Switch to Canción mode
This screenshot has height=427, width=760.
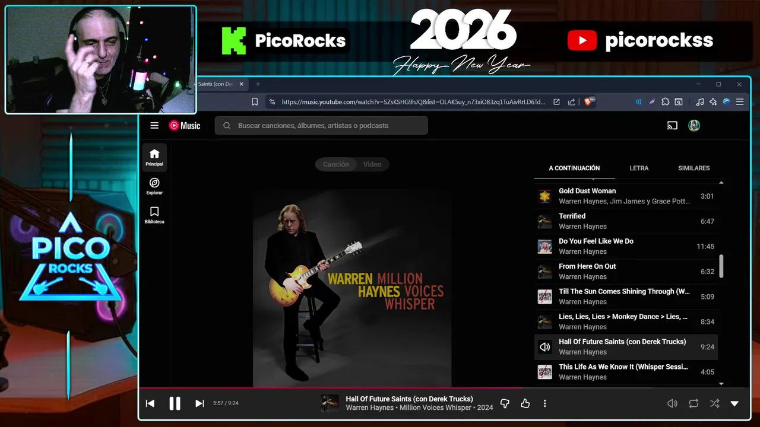click(x=336, y=164)
